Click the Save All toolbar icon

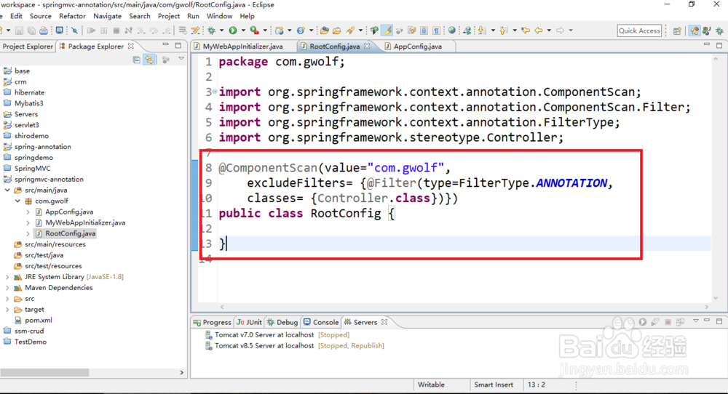(31, 31)
